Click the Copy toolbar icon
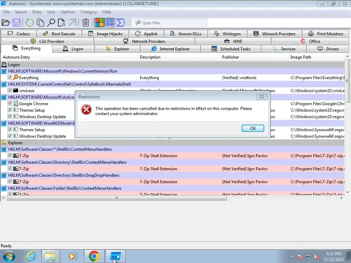351x263 pixels. (x=40, y=23)
